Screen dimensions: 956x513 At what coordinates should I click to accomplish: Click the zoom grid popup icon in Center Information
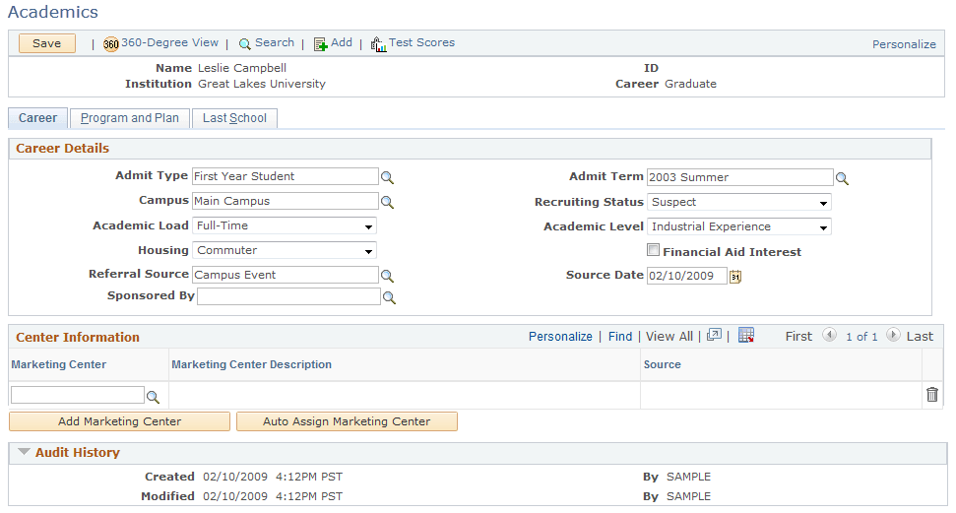coord(714,335)
